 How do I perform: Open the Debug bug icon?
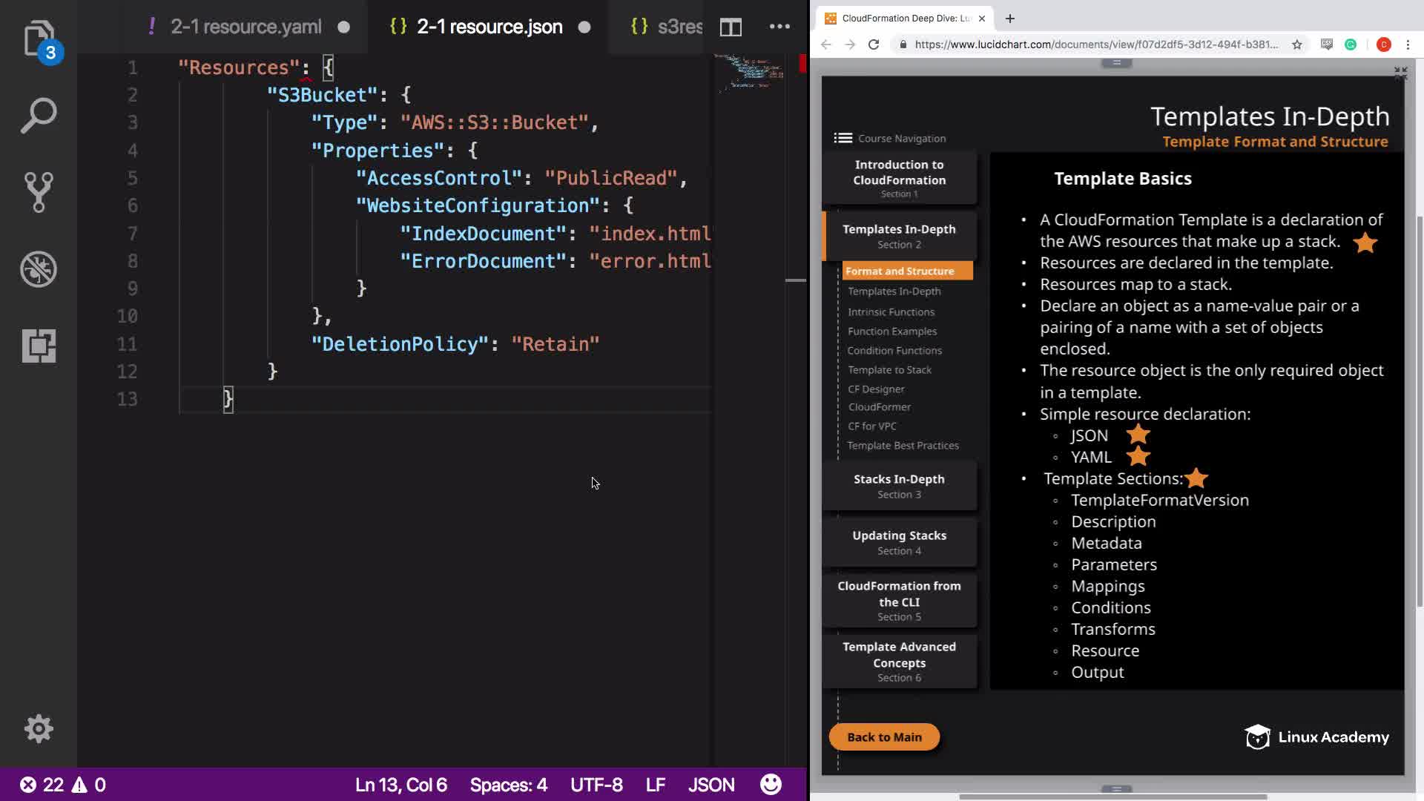click(x=39, y=269)
